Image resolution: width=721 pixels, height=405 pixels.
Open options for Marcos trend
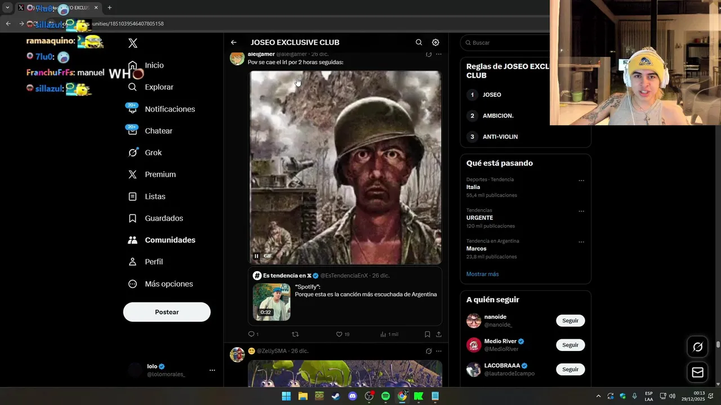581,242
